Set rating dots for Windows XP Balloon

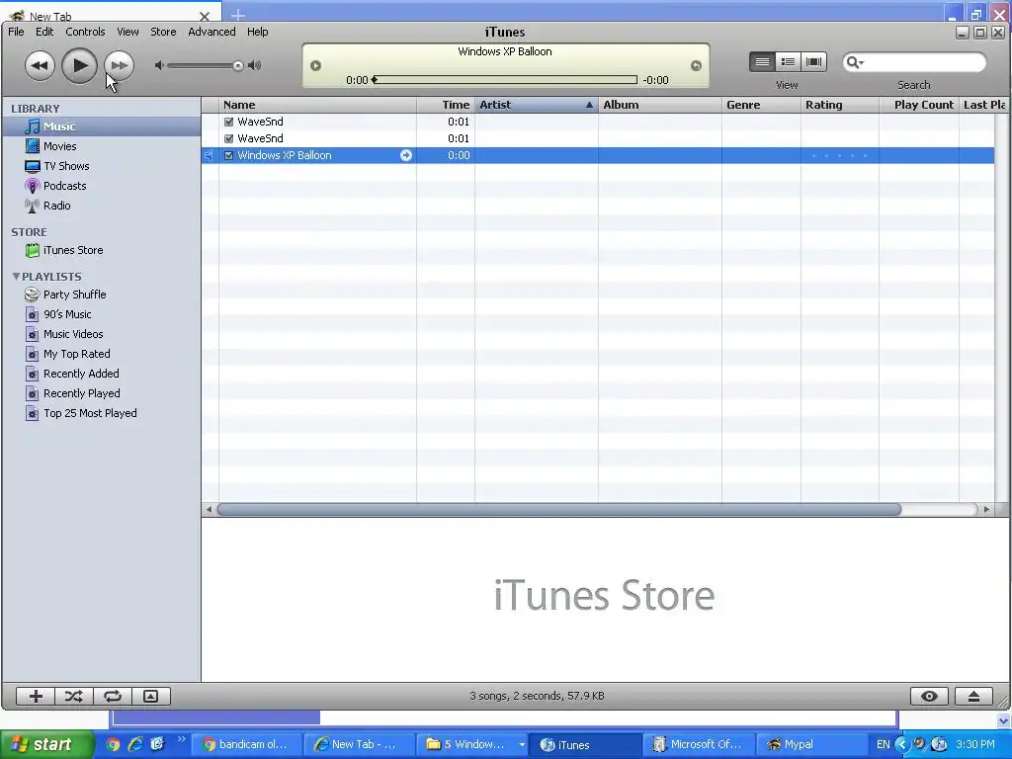pyautogui.click(x=839, y=155)
